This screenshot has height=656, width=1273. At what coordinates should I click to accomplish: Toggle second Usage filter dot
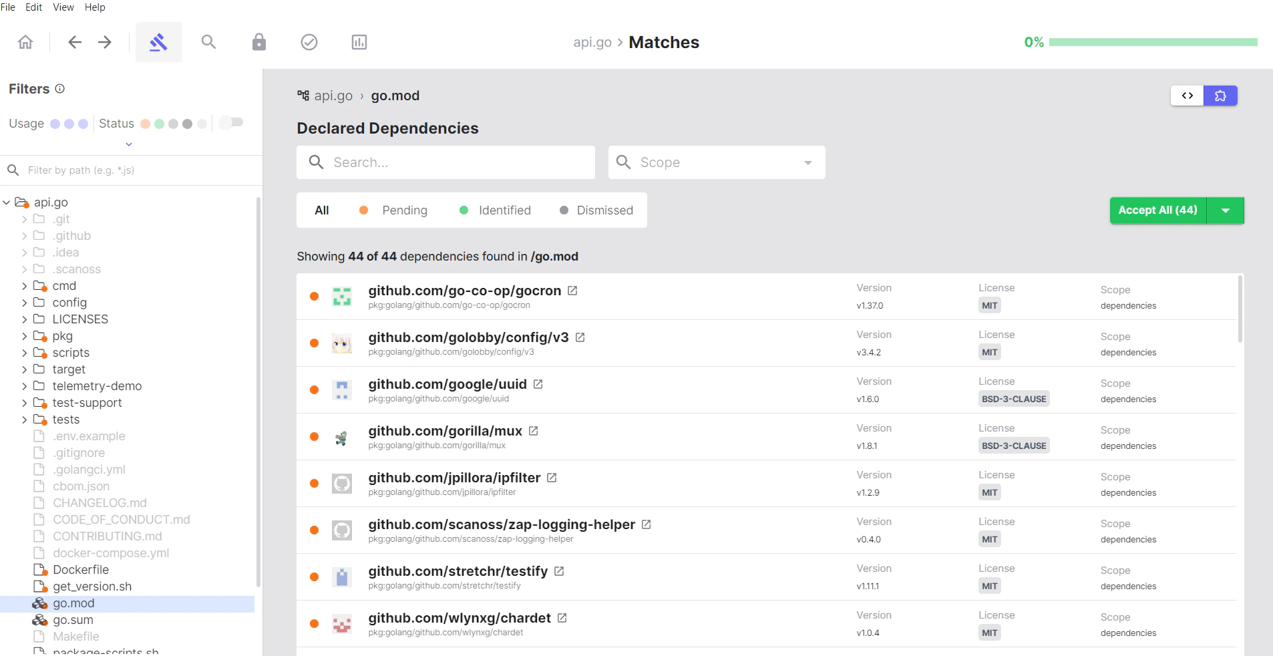pos(69,124)
